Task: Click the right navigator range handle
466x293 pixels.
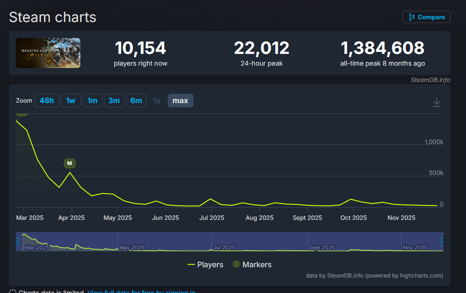Action: (443, 241)
